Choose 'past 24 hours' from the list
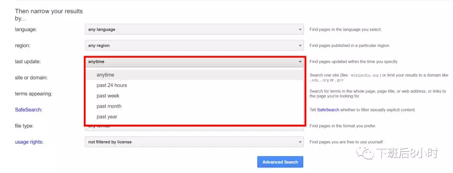The width and height of the screenshot is (453, 173). click(x=112, y=85)
